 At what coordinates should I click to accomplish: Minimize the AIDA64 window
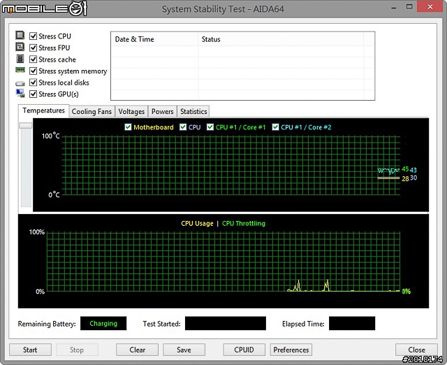click(394, 8)
